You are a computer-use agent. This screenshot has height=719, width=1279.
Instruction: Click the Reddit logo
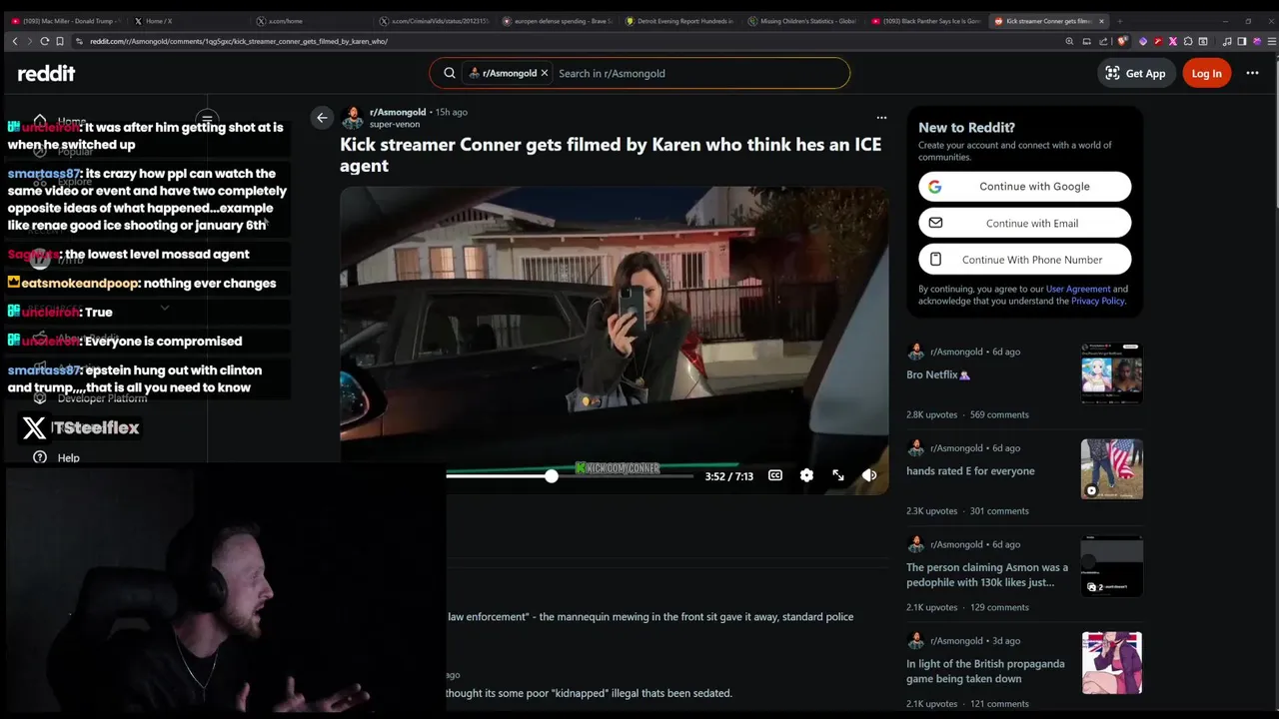(x=46, y=73)
